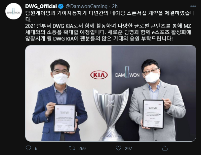Click the 297 likes count
Image resolution: width=201 pixels, height=155 pixels.
[128, 149]
